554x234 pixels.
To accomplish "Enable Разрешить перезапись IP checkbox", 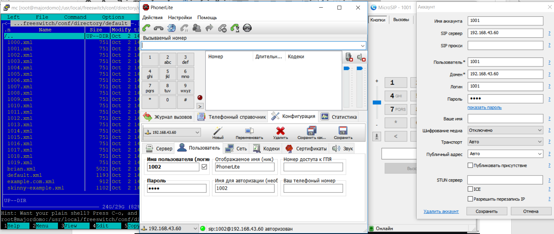I will click(470, 199).
